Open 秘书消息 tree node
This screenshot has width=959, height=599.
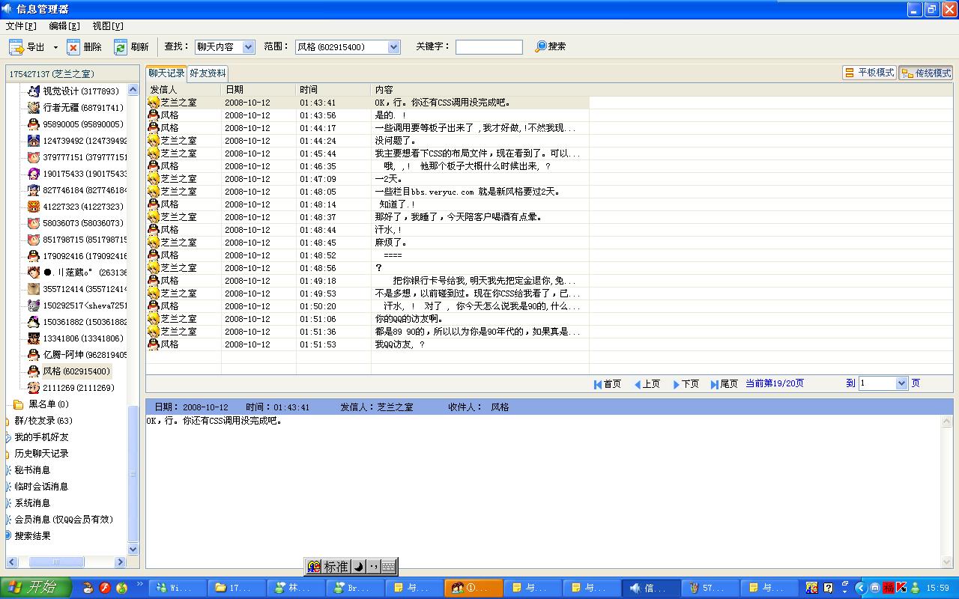[32, 470]
